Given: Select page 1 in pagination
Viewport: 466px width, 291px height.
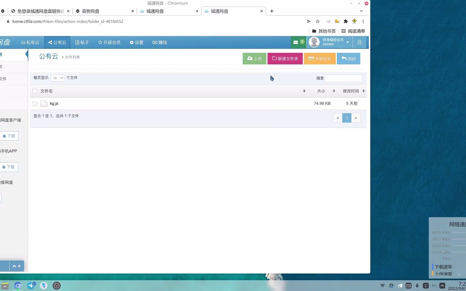Looking at the screenshot, I should (347, 118).
